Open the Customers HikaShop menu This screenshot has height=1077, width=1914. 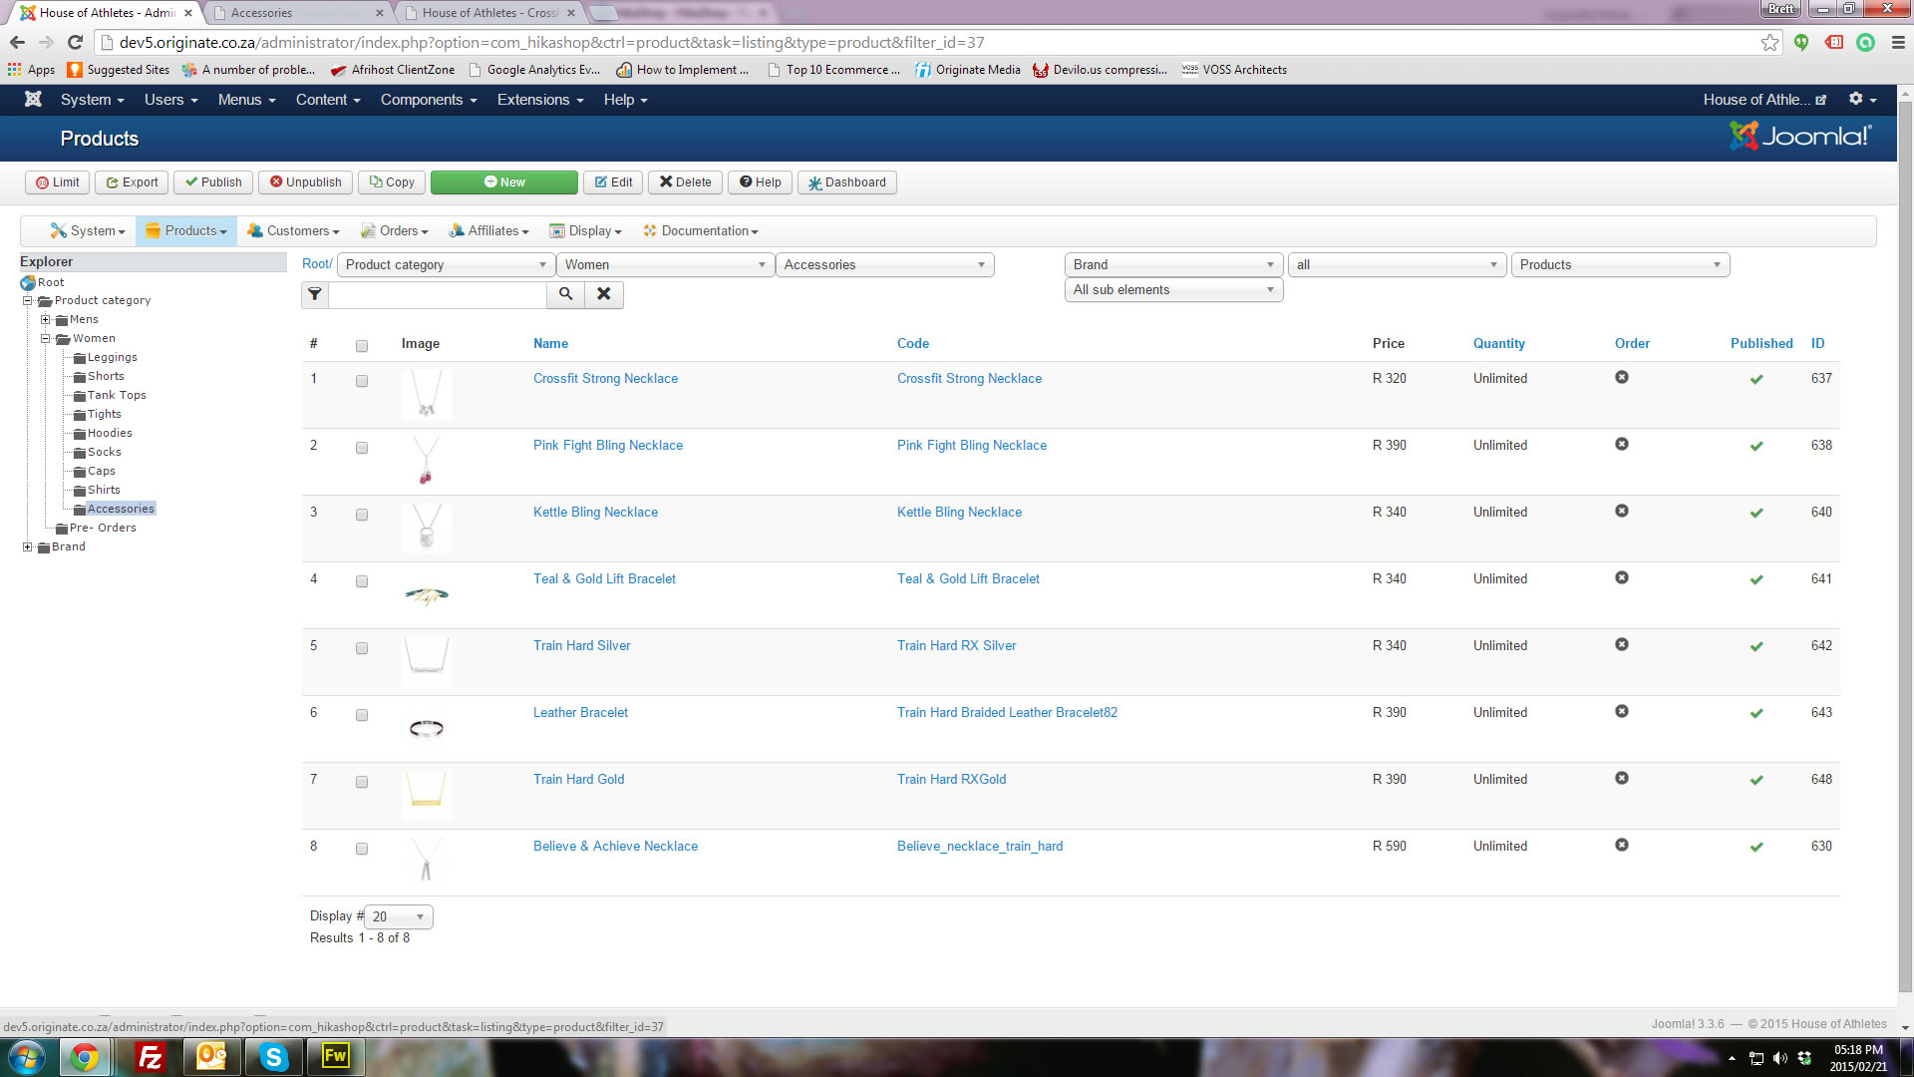point(294,230)
